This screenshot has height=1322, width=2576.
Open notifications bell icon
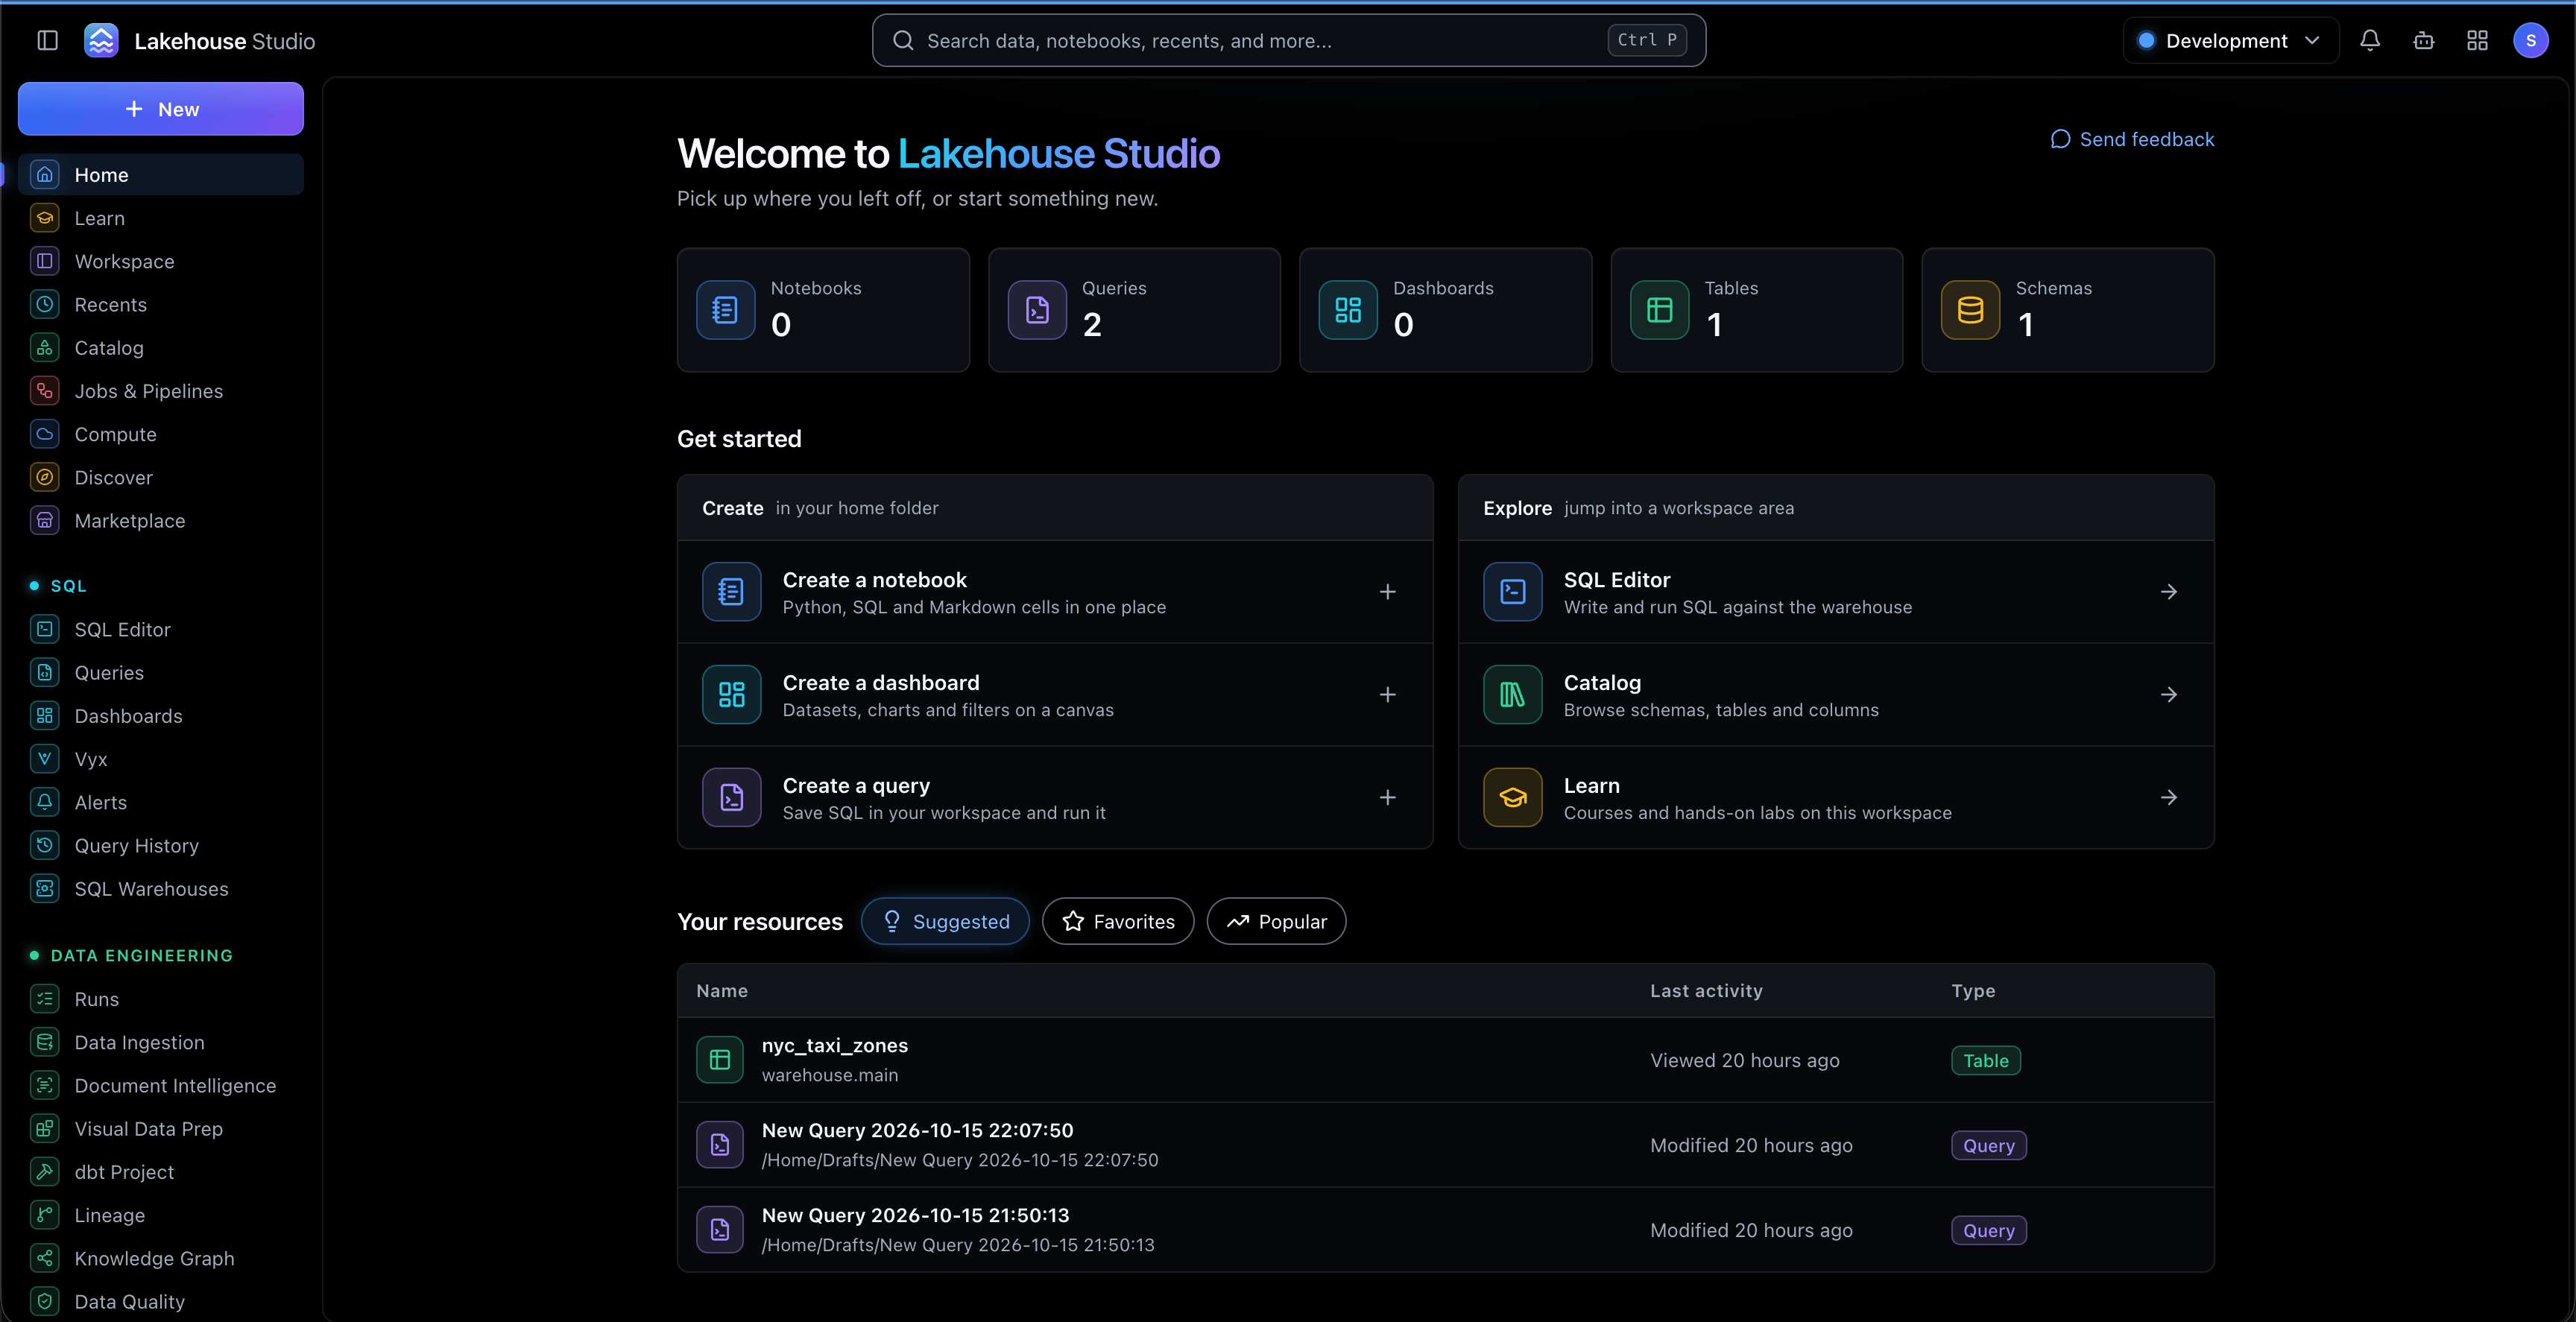tap(2370, 41)
